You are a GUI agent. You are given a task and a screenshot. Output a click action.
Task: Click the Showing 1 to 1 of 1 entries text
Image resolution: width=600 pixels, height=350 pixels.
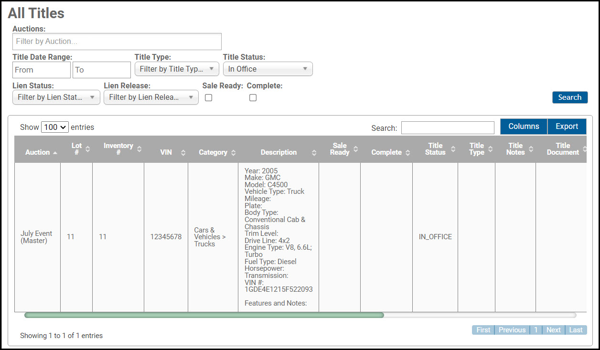click(x=61, y=336)
